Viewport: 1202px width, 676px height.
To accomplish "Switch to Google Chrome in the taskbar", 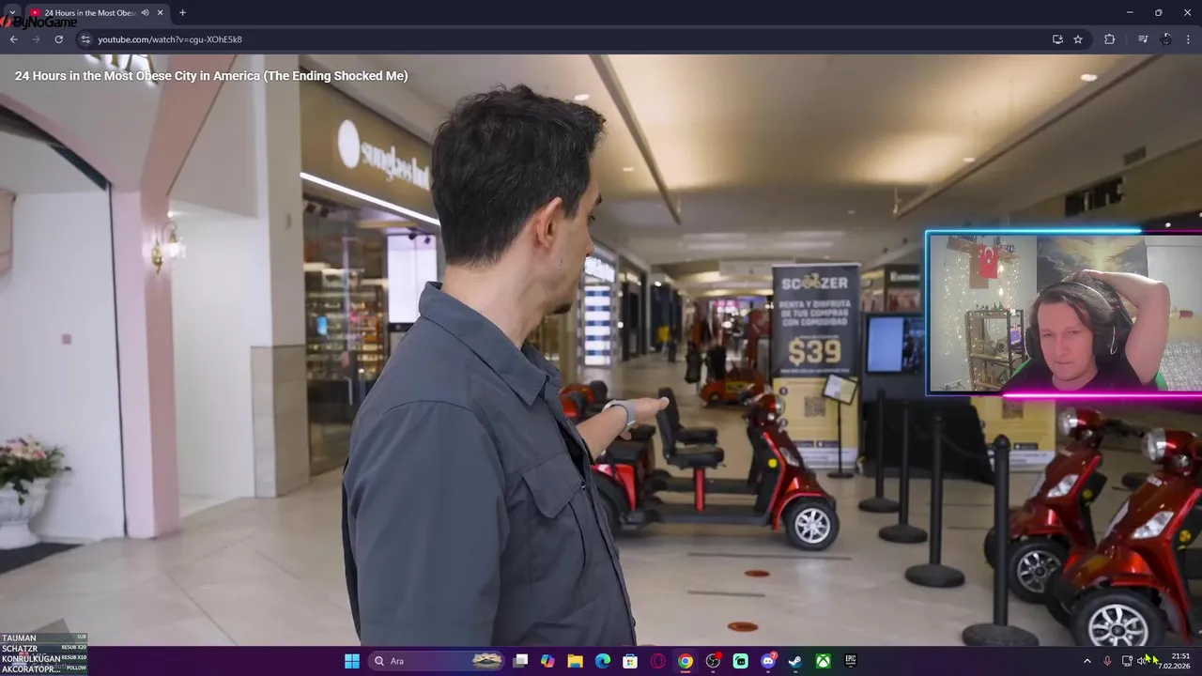I will point(686,661).
